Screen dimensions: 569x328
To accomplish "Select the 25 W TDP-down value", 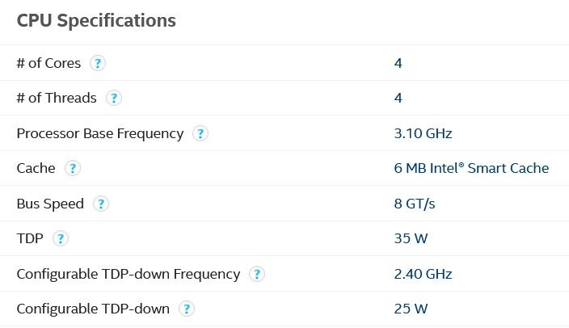I will pos(411,309).
